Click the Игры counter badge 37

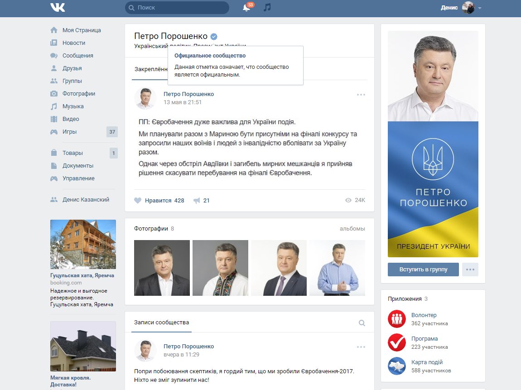(112, 132)
